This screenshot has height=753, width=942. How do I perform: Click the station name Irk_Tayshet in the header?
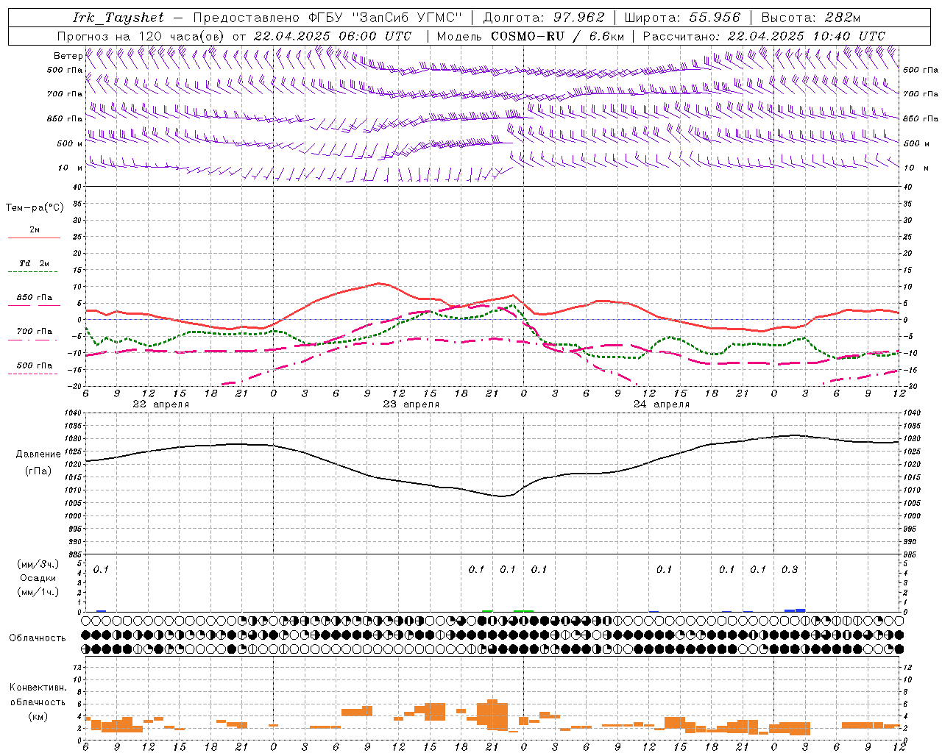118,18
